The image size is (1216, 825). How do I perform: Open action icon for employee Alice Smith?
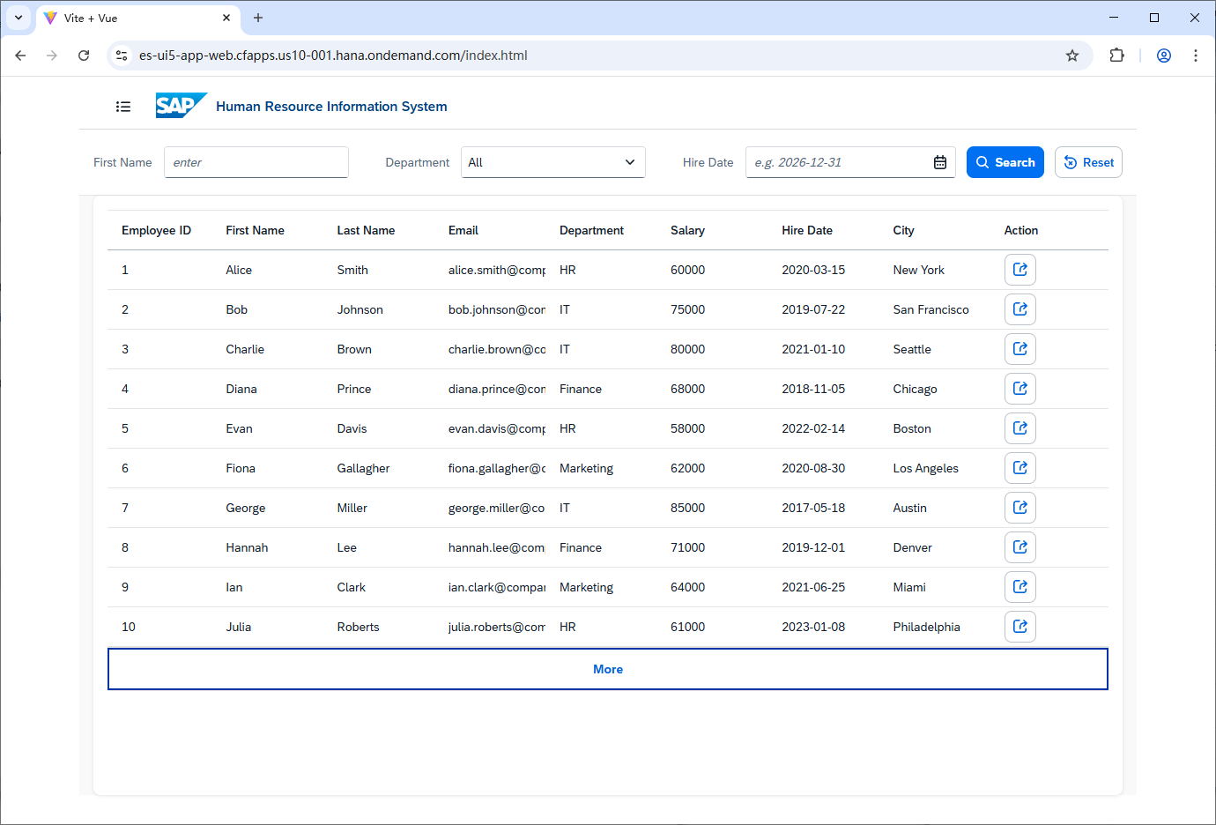click(x=1020, y=270)
